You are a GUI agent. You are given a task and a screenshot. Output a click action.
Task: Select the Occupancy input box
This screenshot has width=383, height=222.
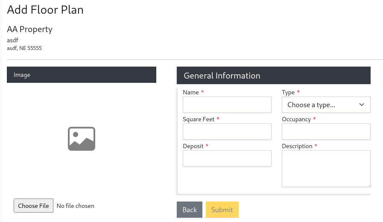pos(326,131)
